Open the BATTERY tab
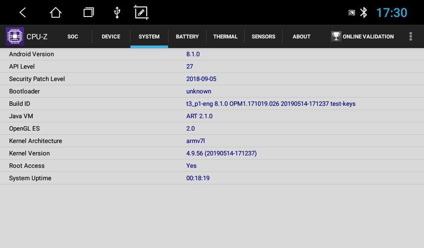Image resolution: width=424 pixels, height=248 pixels. (187, 36)
